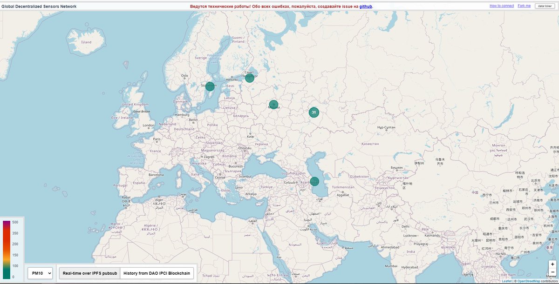This screenshot has width=559, height=284.
Task: Click the Antalya city label on map
Action: [251, 194]
